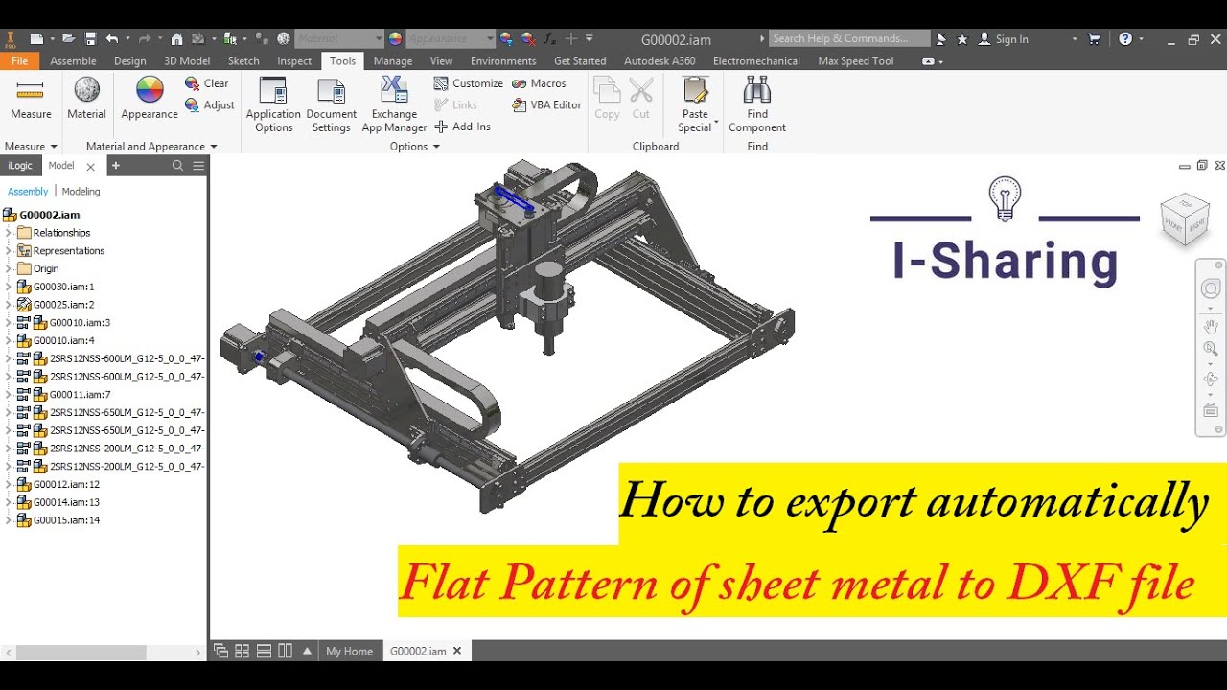Open Customize dialog

coord(469,83)
